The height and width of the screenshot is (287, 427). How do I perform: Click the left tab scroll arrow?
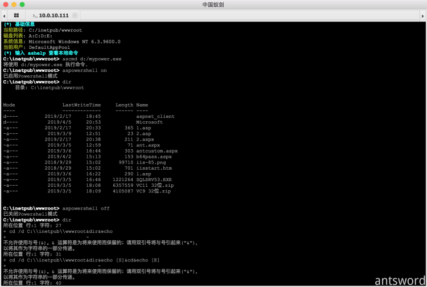click(x=3, y=15)
